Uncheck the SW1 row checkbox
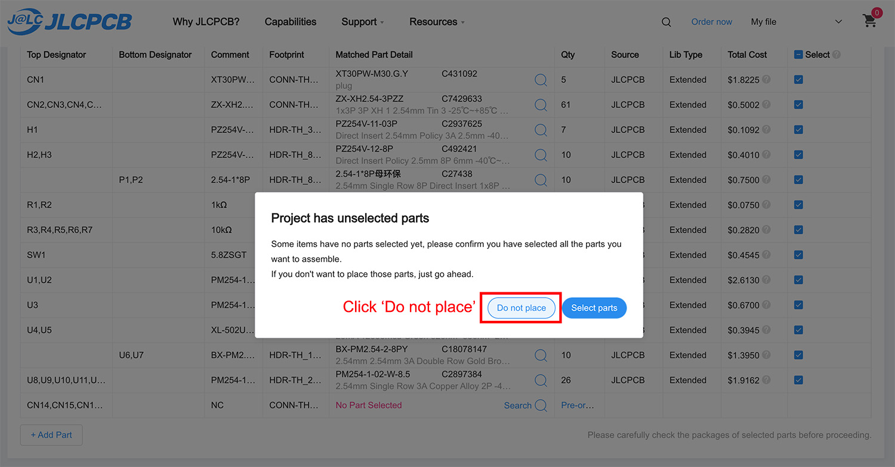Viewport: 895px width, 467px height. pyautogui.click(x=798, y=255)
